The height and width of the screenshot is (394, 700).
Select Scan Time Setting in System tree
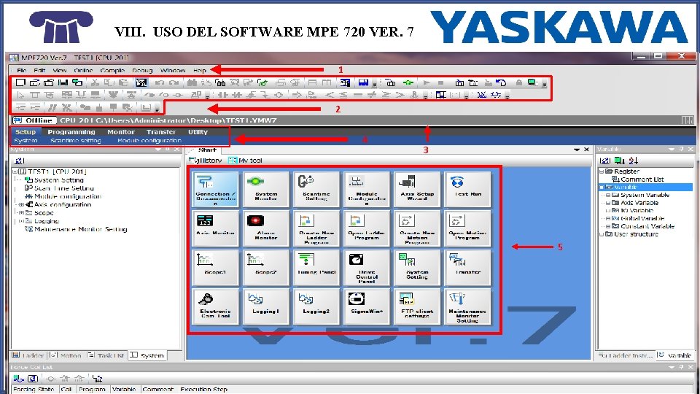coord(64,188)
